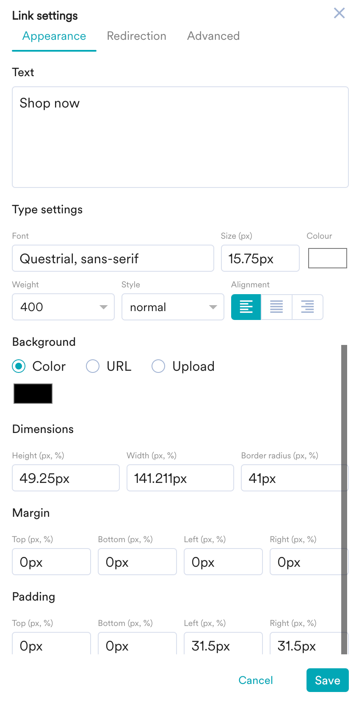Screen dimensions: 359x703
Task: Open the Advanced tab
Action: pos(213,36)
